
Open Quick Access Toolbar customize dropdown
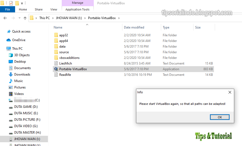tap(22, 3)
